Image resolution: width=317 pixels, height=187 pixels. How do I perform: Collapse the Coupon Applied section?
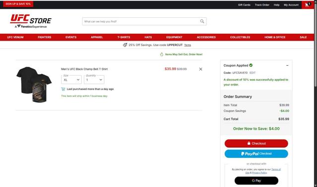pyautogui.click(x=287, y=65)
